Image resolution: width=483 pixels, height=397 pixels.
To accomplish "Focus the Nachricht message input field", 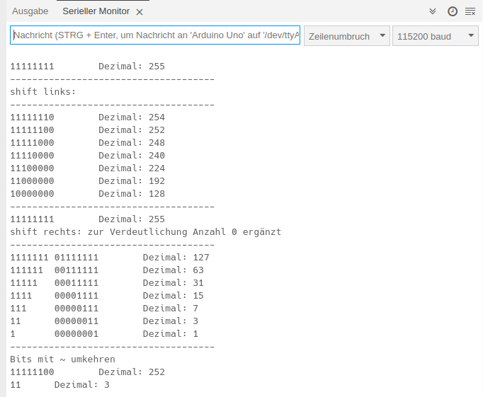I will pyautogui.click(x=155, y=35).
